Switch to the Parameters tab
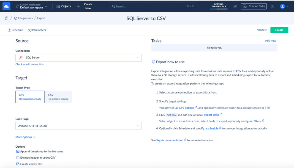The width and height of the screenshot is (294, 168). click(37, 30)
